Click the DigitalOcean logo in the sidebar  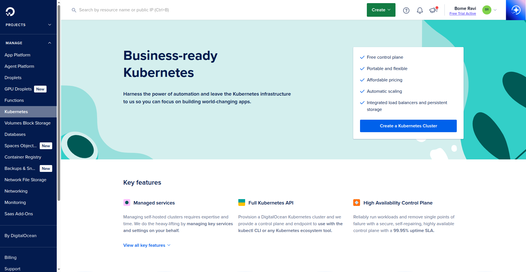point(9,12)
